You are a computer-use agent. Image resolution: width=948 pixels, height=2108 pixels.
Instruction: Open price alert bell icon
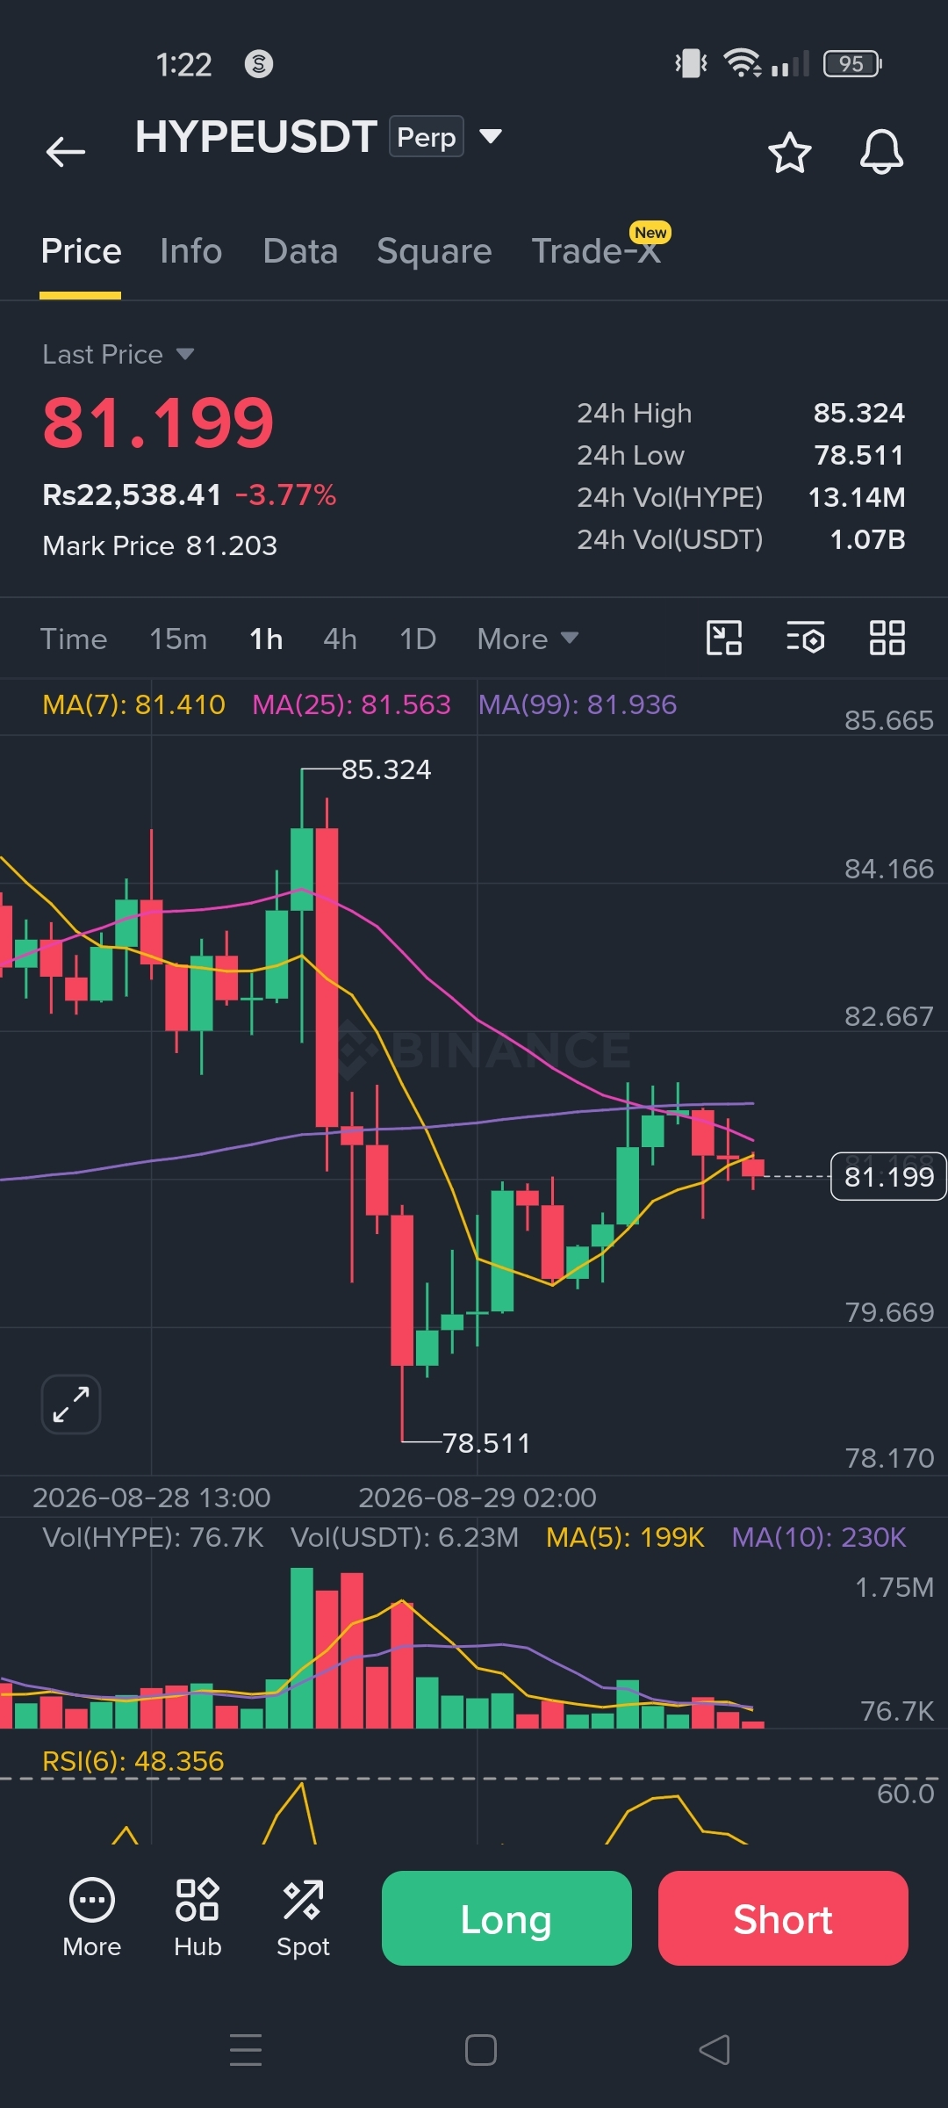point(881,152)
